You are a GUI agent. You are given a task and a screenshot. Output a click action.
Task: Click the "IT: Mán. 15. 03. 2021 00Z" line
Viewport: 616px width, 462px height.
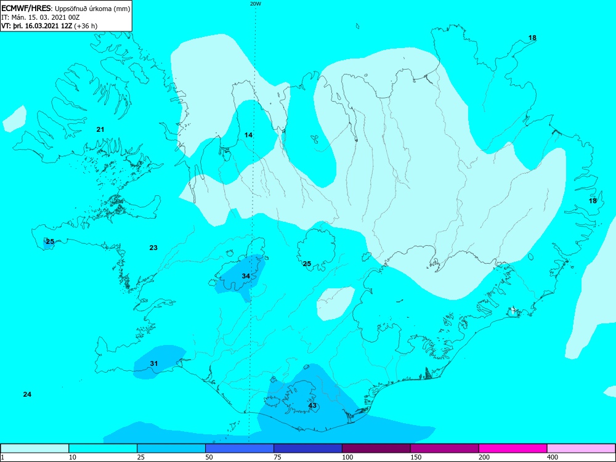[41, 17]
